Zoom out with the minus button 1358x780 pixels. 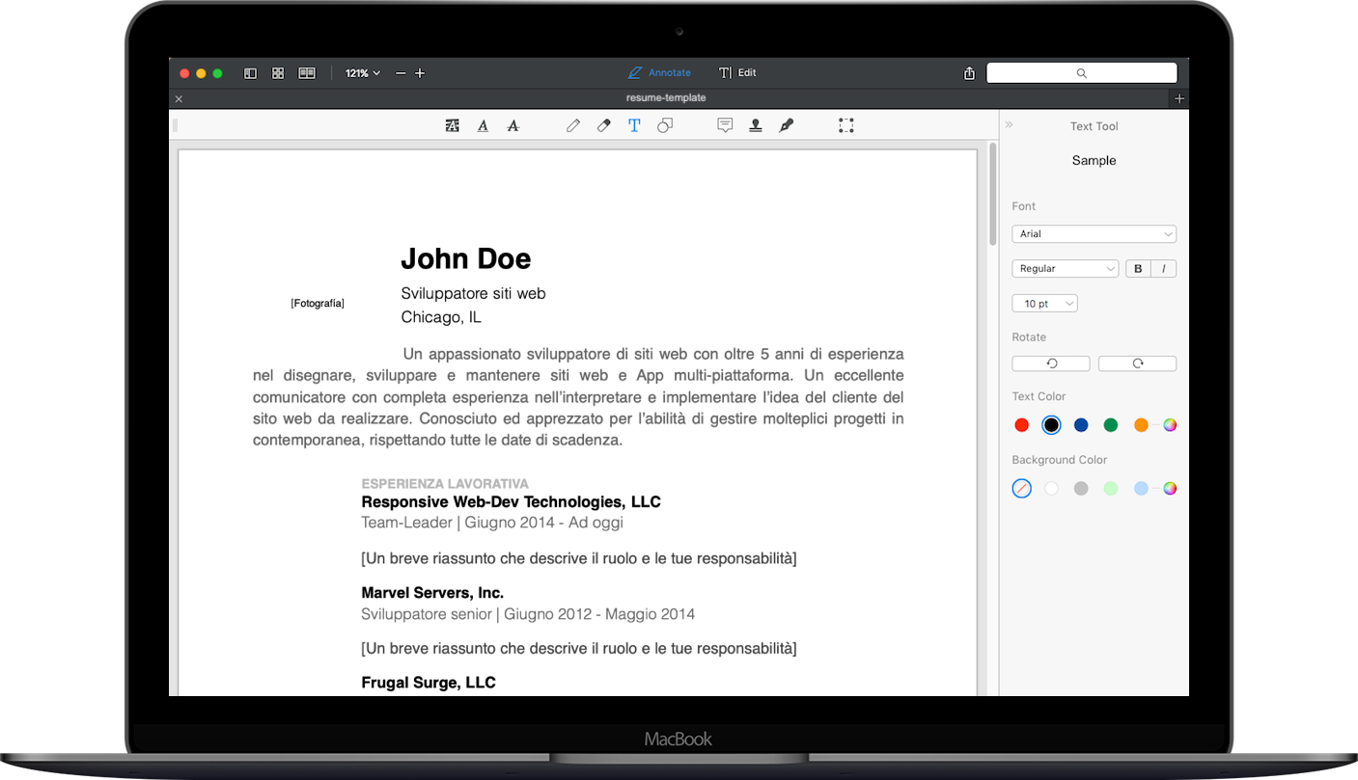(x=401, y=73)
